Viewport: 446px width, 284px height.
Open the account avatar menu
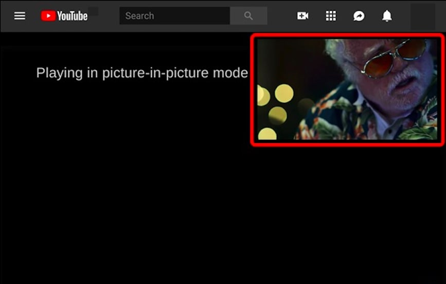422,16
